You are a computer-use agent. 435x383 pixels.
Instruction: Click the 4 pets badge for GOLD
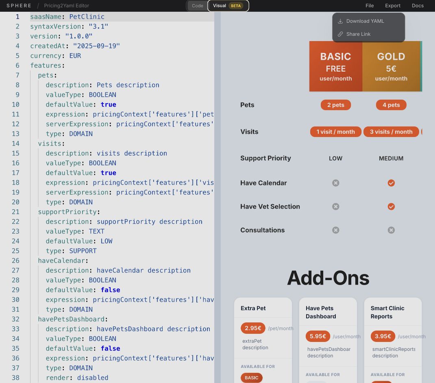(391, 105)
